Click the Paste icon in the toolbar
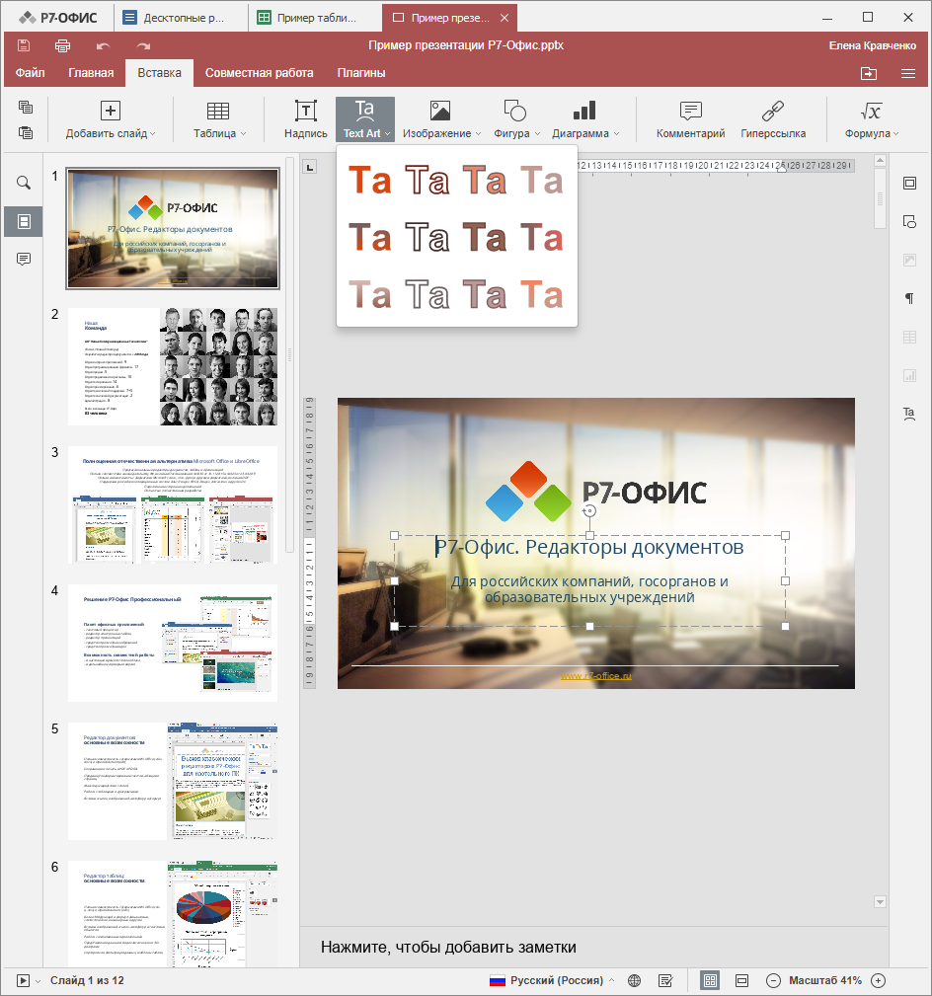This screenshot has width=932, height=996. [26, 132]
